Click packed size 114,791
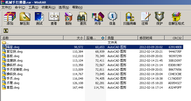Screen dimensions: 191x101 click(99, 88)
